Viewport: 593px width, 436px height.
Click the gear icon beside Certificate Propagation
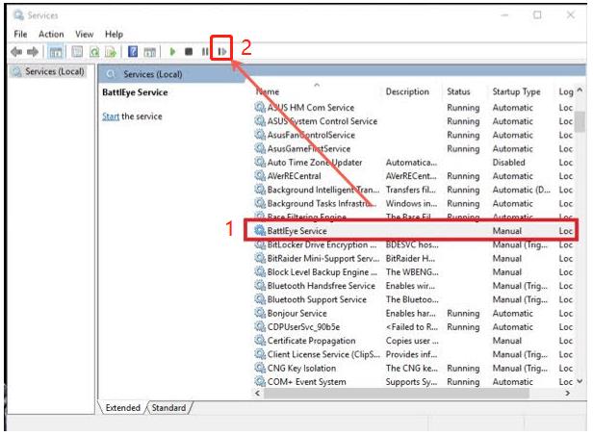260,340
